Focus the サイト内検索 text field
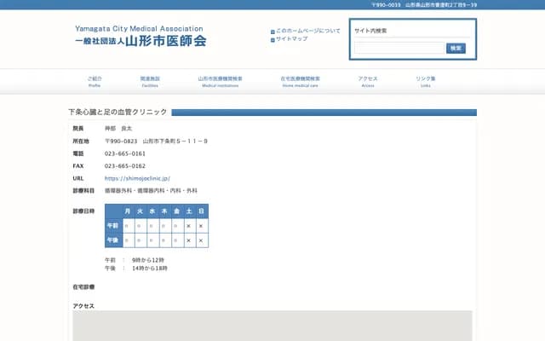The height and width of the screenshot is (341, 545). coord(399,49)
